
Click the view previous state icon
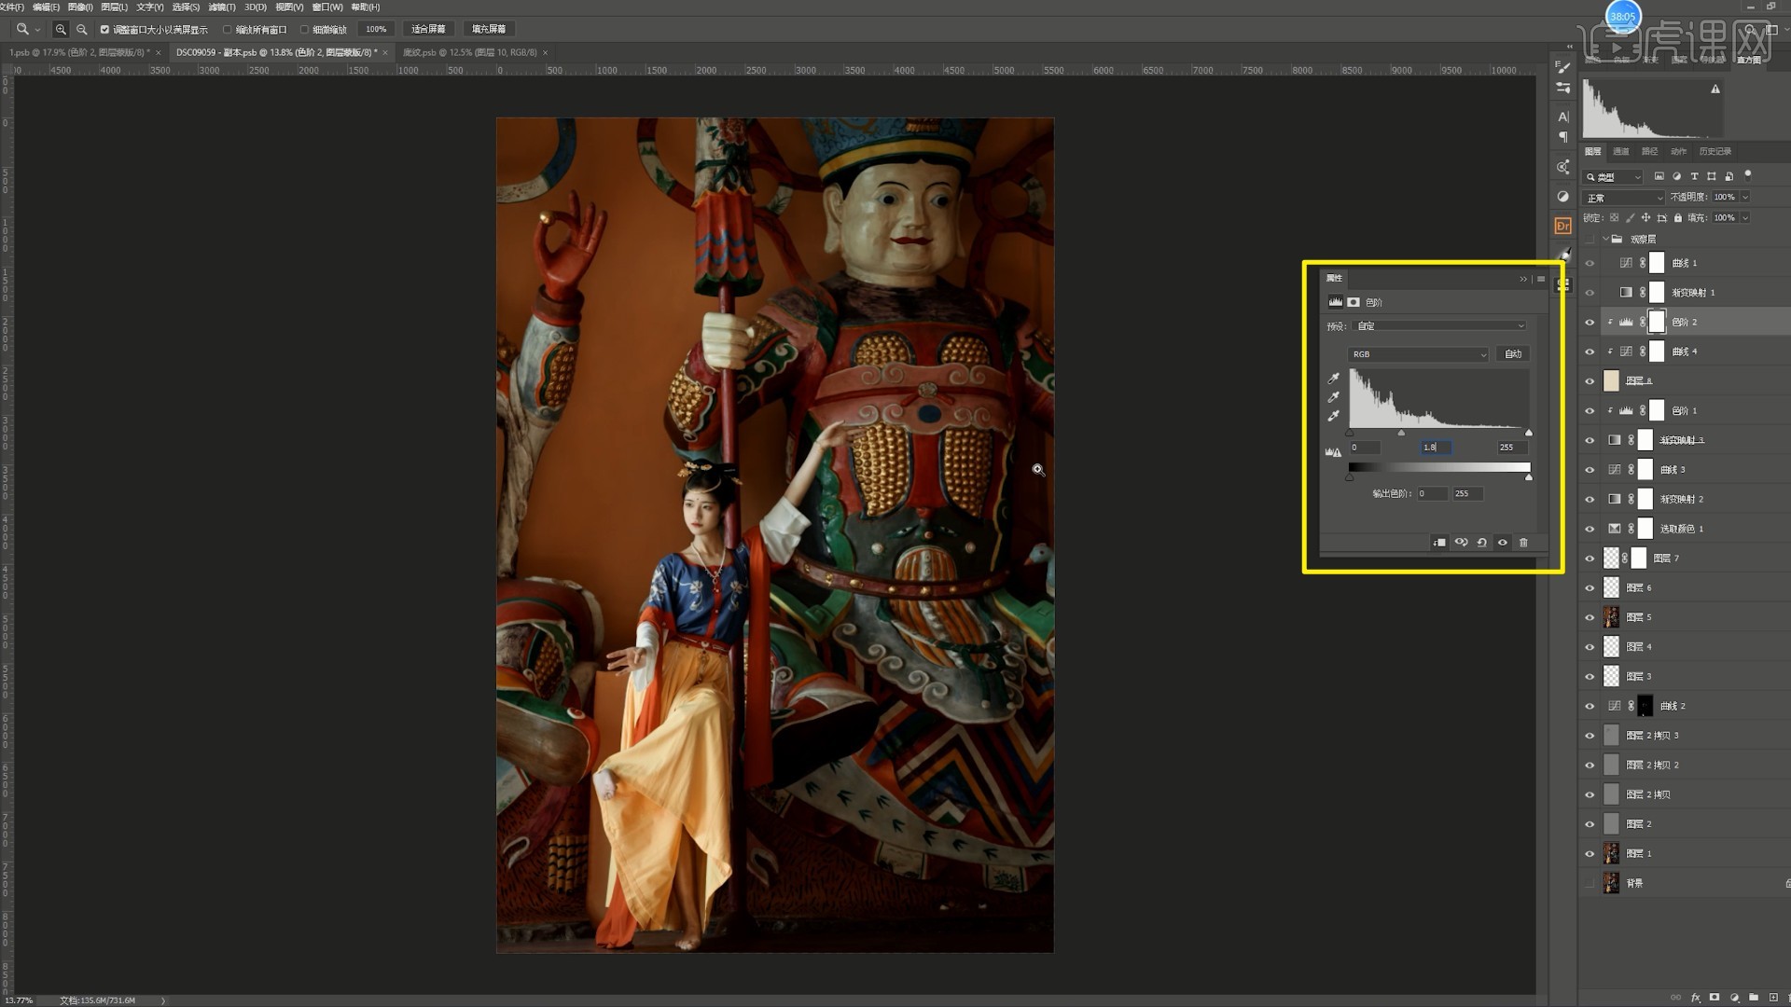coord(1461,543)
